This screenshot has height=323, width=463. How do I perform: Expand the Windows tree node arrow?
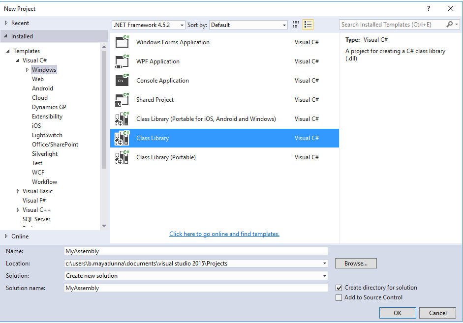(x=27, y=70)
